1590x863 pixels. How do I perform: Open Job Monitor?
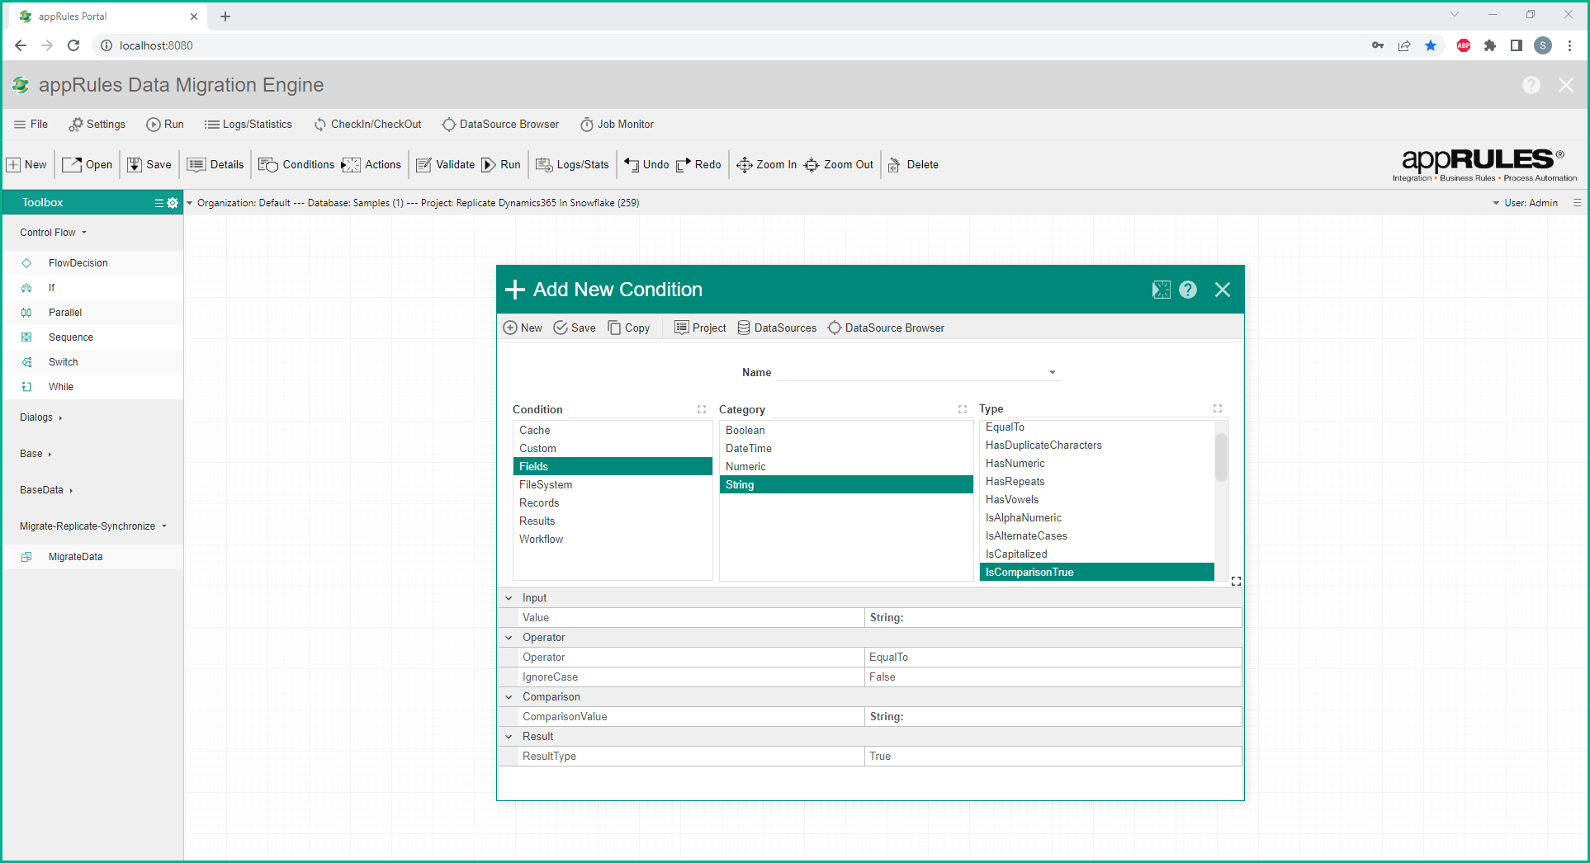coord(617,125)
